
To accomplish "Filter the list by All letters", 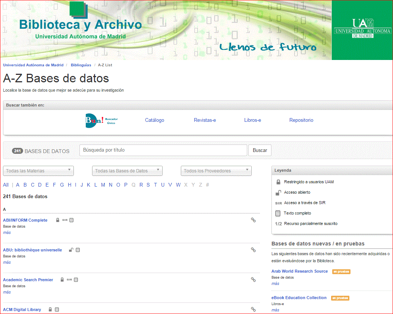I will click(x=6, y=185).
